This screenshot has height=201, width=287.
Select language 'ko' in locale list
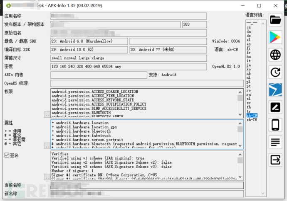click(x=249, y=69)
